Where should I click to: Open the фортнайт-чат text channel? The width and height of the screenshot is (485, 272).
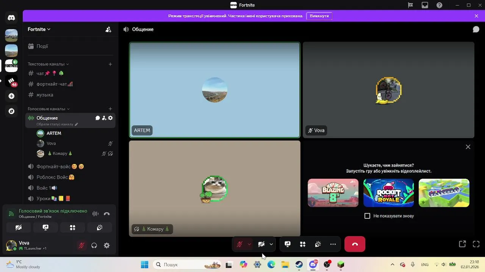click(70, 84)
